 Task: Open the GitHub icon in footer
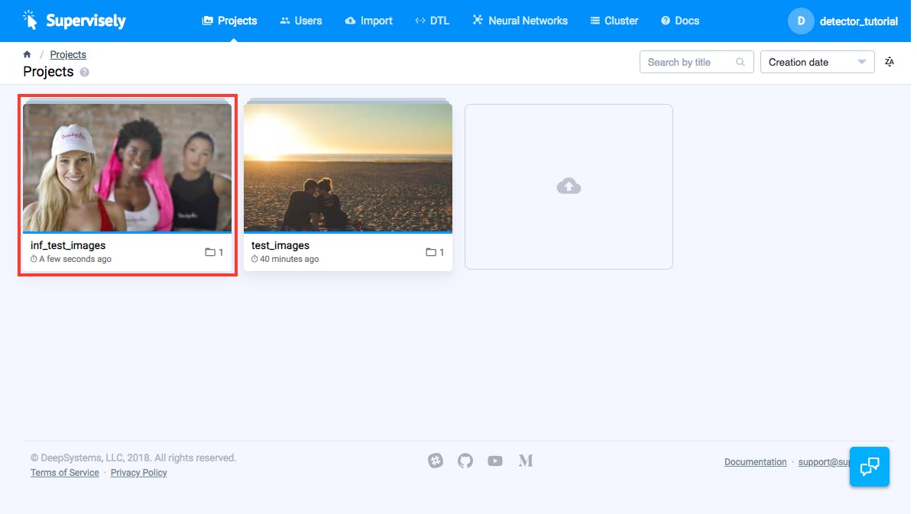(465, 461)
